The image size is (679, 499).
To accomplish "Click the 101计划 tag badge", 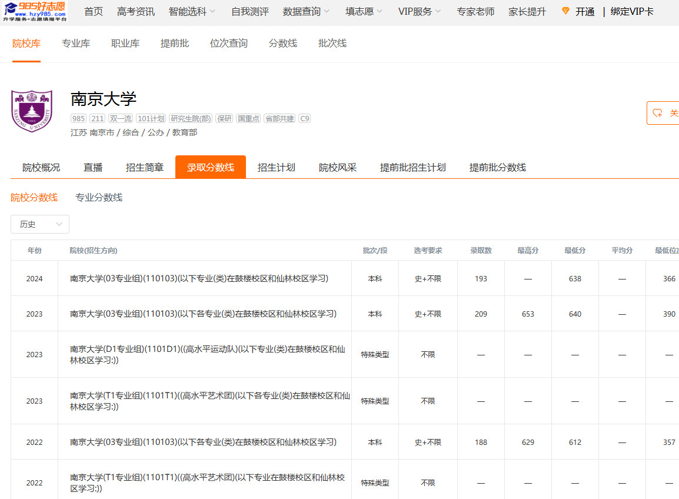I will click(x=151, y=119).
